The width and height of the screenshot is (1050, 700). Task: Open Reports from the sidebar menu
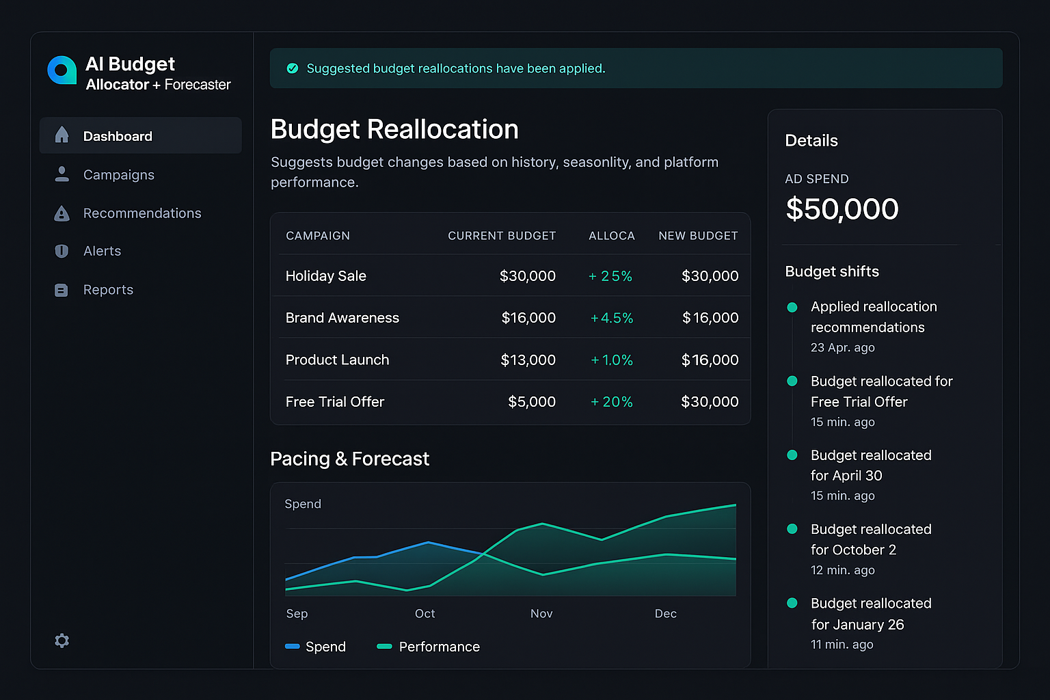tap(108, 289)
